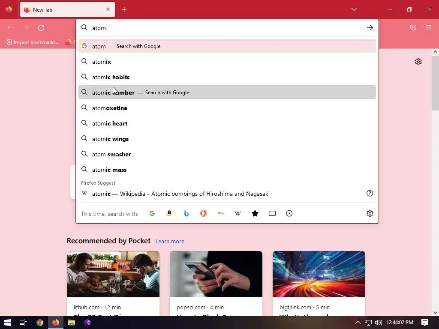Select the 'atomoxetine' suggestion
The image size is (439, 329).
click(x=227, y=108)
